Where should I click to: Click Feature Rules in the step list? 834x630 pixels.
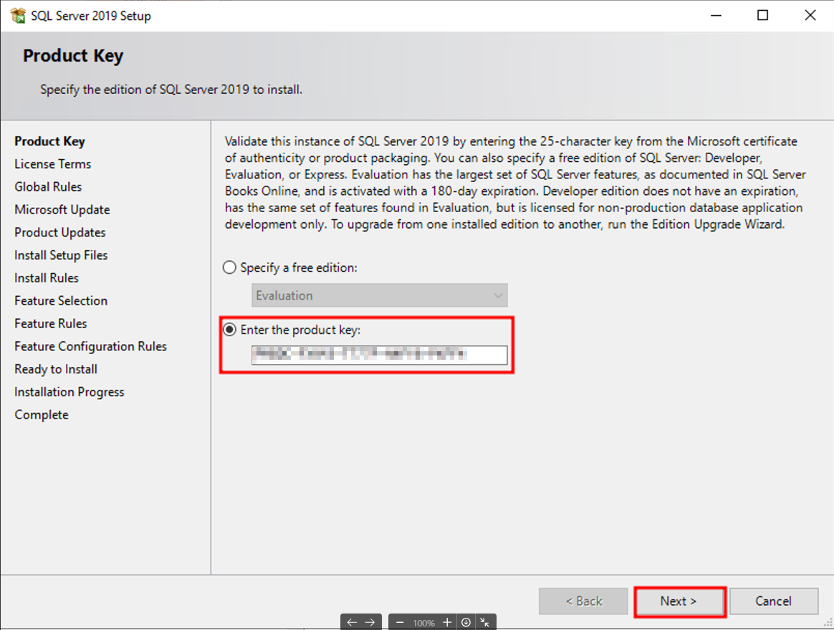[51, 323]
